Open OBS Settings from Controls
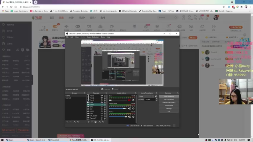 tap(169, 109)
